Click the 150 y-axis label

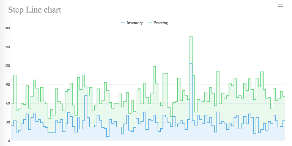coord(7,47)
